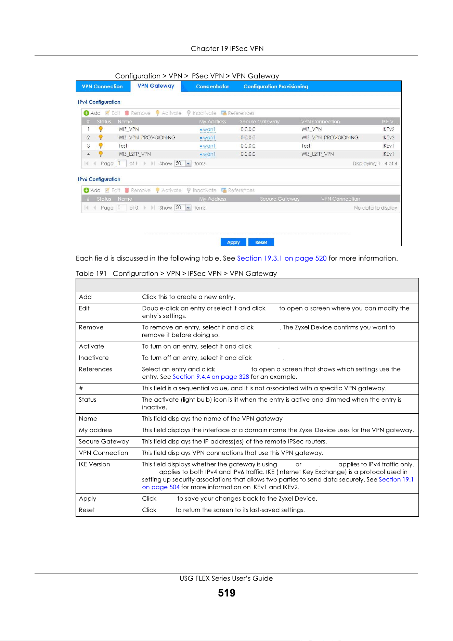Toggle status bulb of WIZ_VPN row
Image resolution: width=453 pixels, height=641 pixels.
[101, 129]
